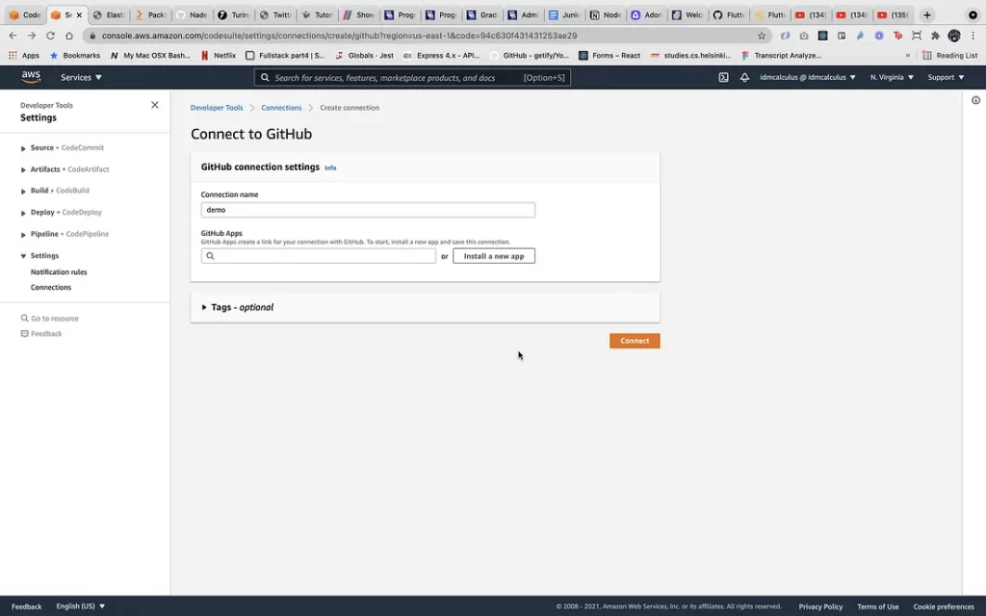Collapse the Settings section in sidebar
This screenshot has height=616, width=986.
pyautogui.click(x=23, y=256)
